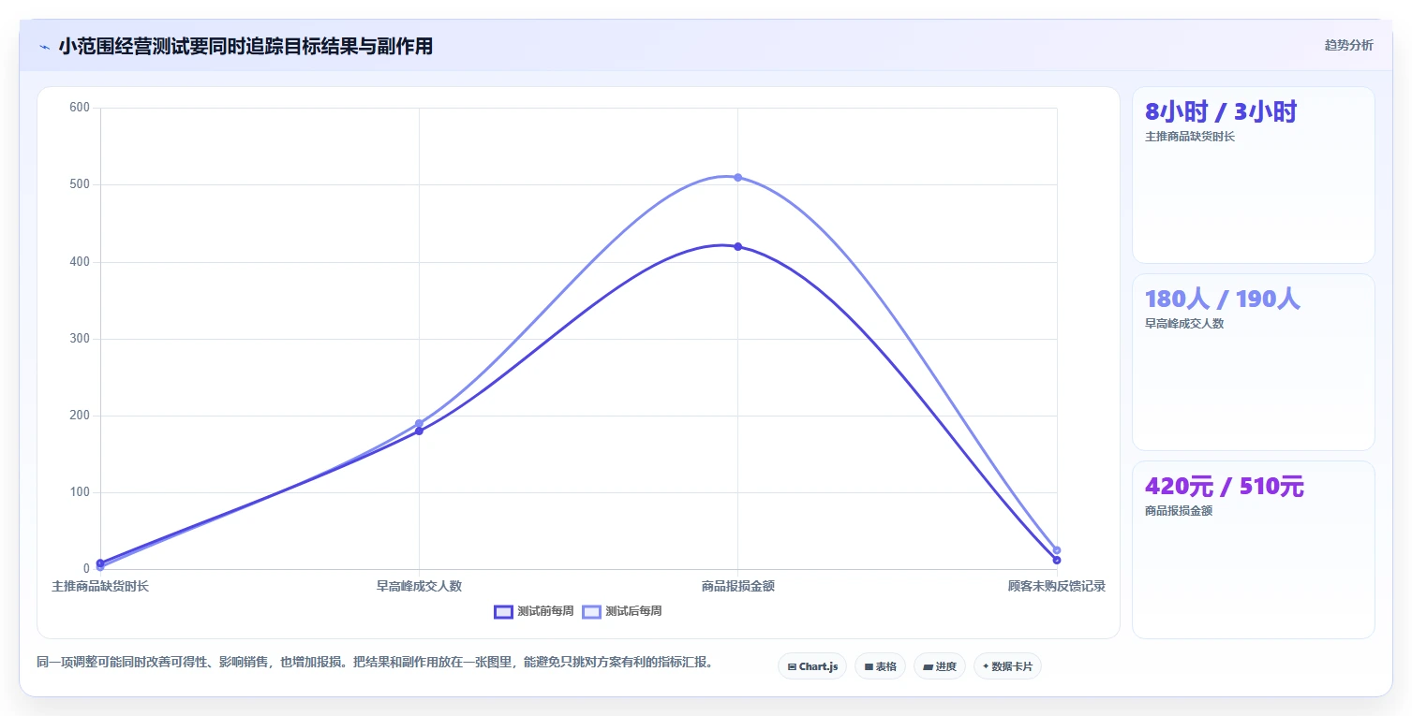Select the 数据卡片 chip
This screenshot has width=1412, height=716.
tap(1007, 666)
